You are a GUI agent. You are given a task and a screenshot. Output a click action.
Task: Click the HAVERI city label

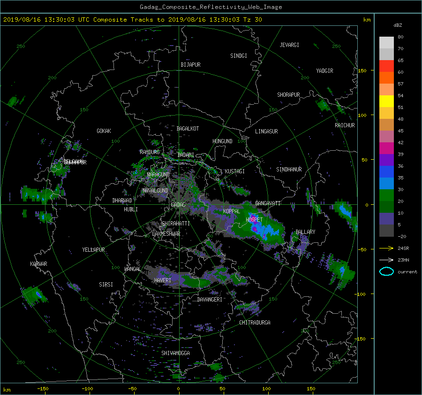coord(163,280)
